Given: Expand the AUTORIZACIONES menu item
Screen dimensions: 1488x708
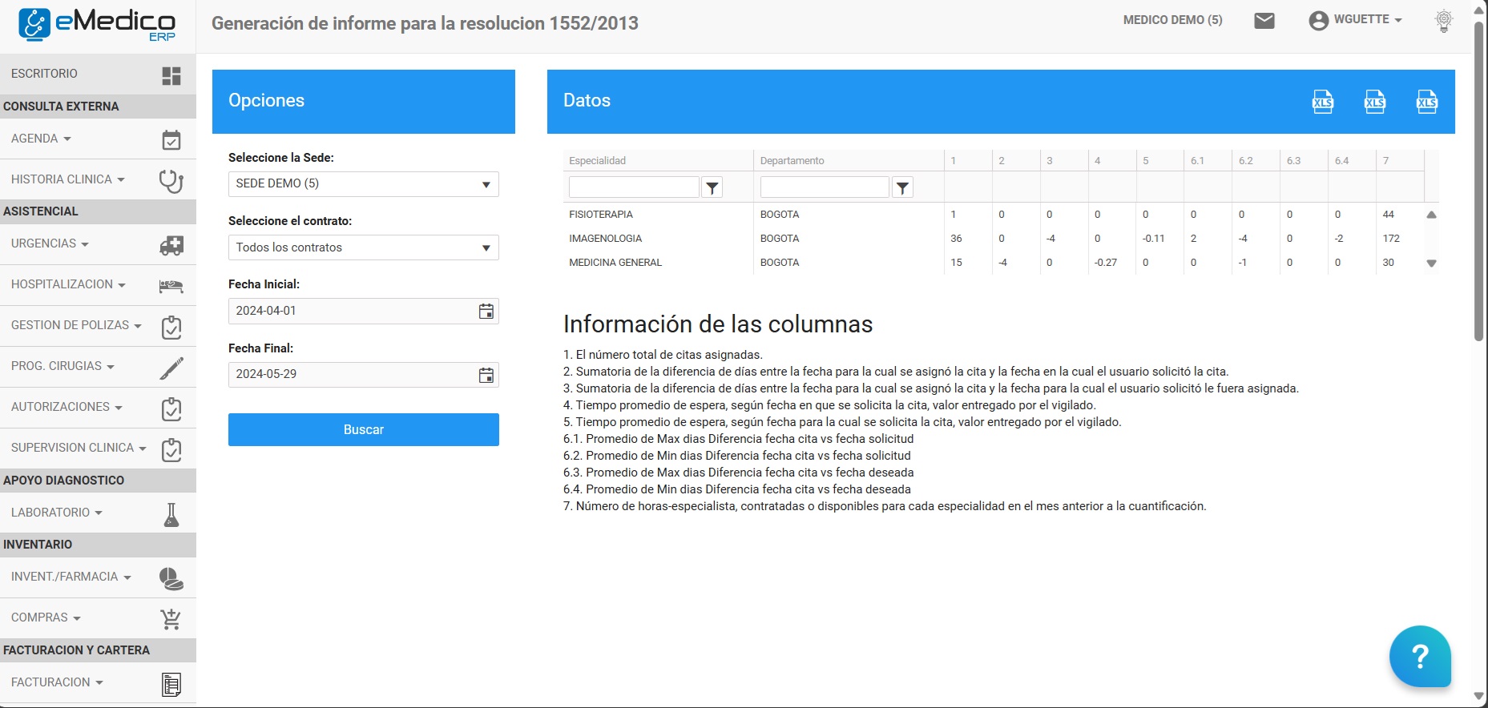Looking at the screenshot, I should click(x=98, y=408).
